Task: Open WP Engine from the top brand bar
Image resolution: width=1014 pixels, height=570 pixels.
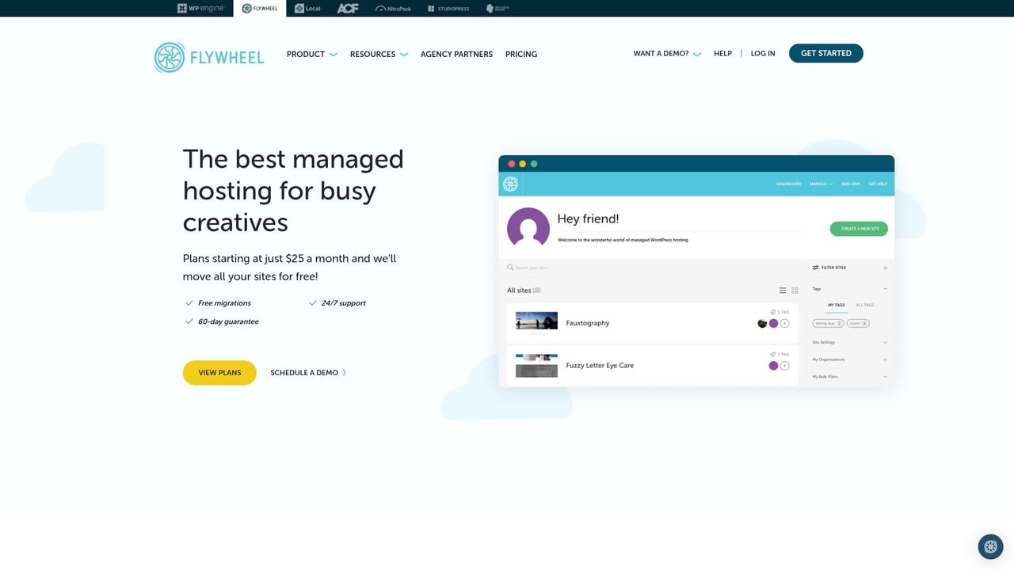Action: [x=200, y=8]
